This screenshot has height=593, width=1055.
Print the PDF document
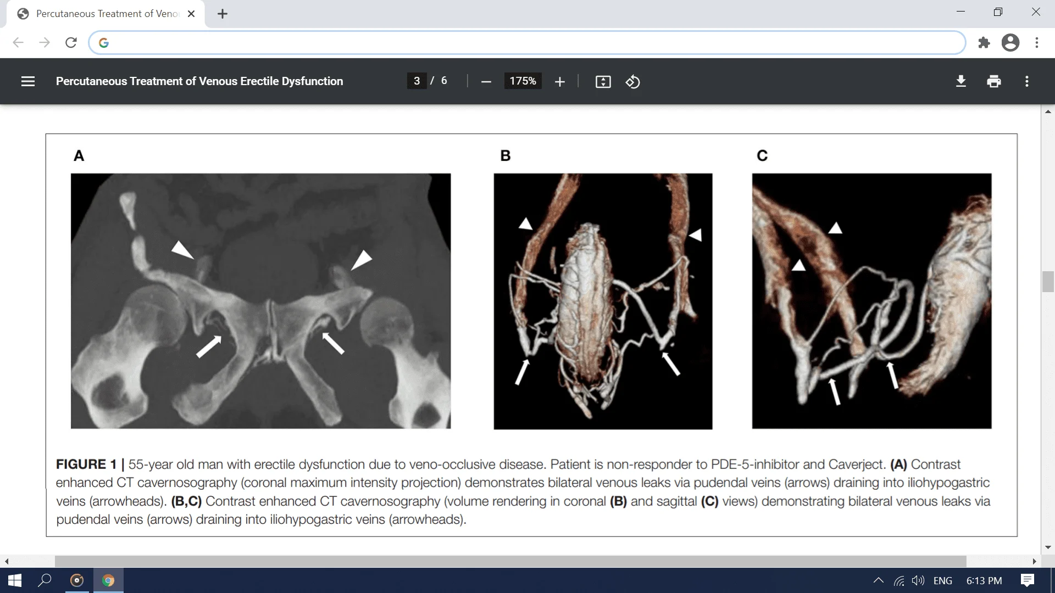click(993, 81)
